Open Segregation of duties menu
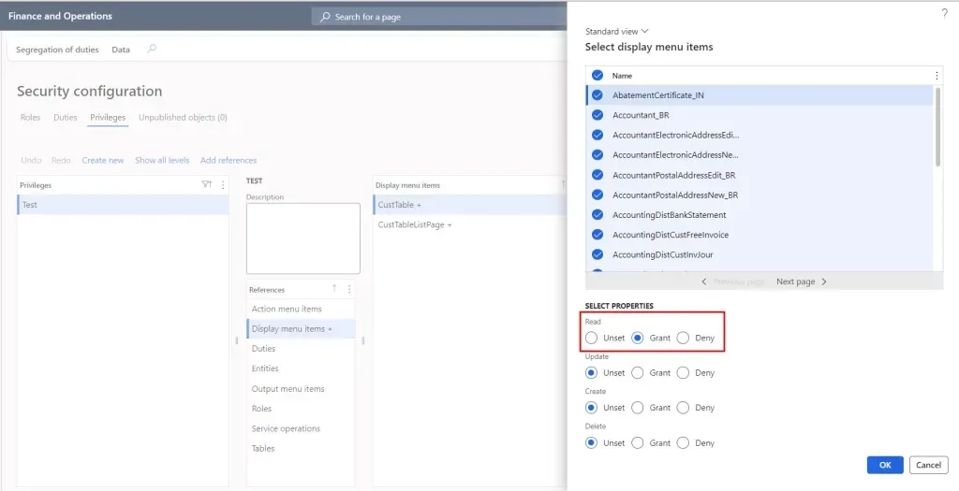This screenshot has height=491, width=959. click(x=57, y=50)
